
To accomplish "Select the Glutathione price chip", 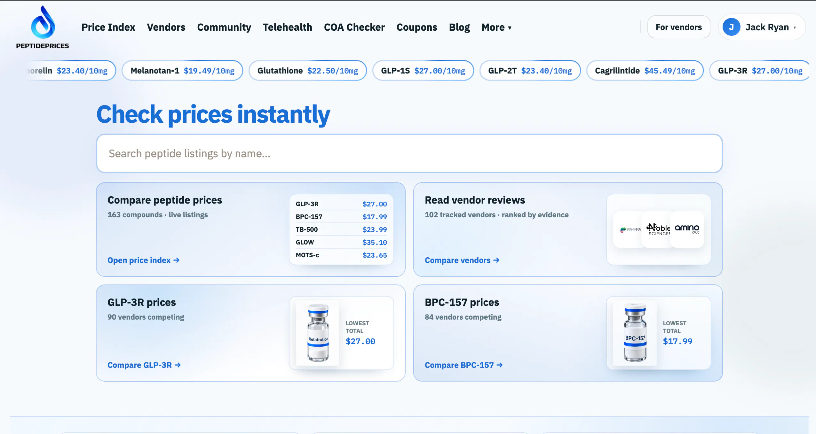I will pos(308,71).
